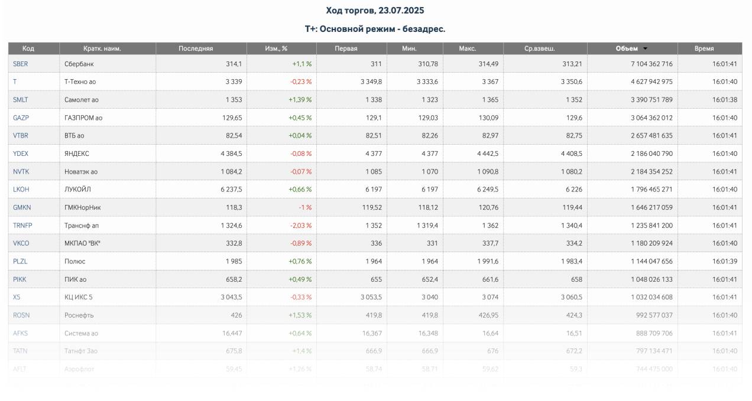Open the GAZP ticker link
Viewport: 752px width, 401px height.
click(x=21, y=118)
